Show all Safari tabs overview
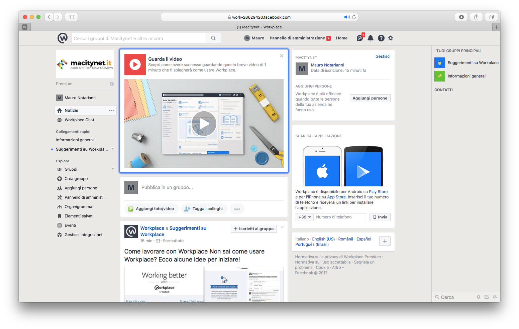Viewport: 519px width, 329px height. click(x=492, y=17)
